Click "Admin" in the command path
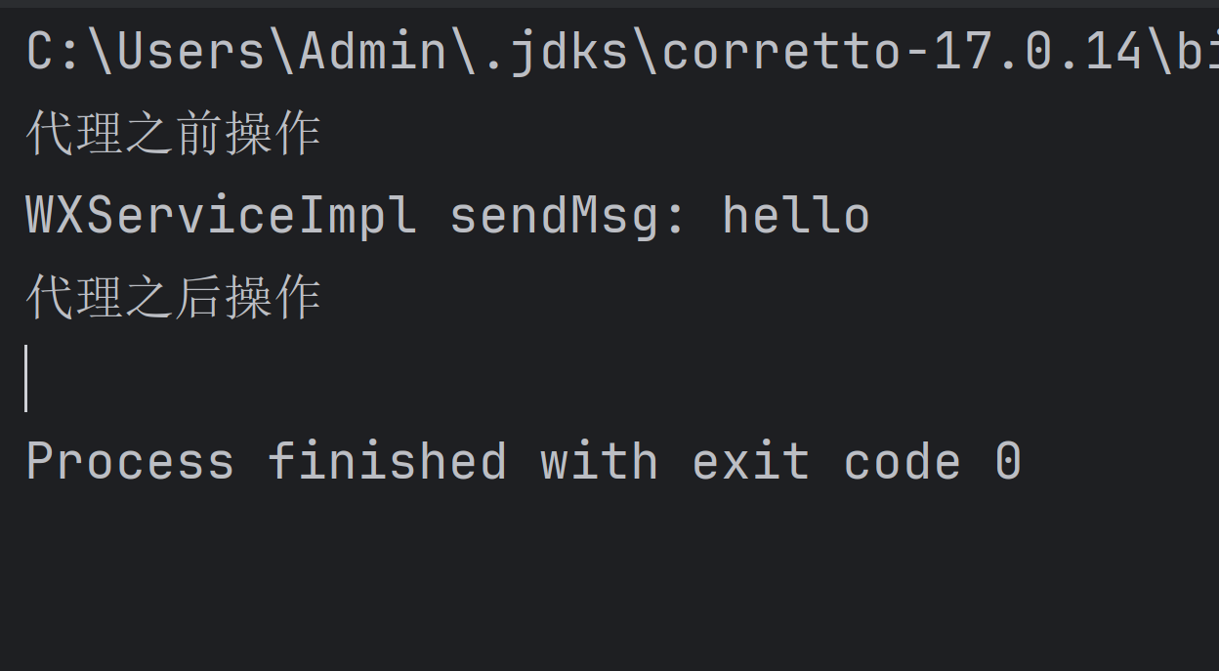This screenshot has height=671, width=1219. coord(373,52)
